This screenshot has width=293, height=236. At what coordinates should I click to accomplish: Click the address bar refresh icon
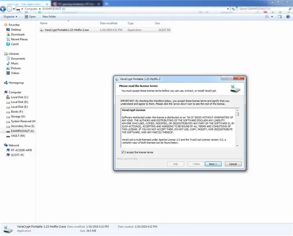[x=233, y=9]
